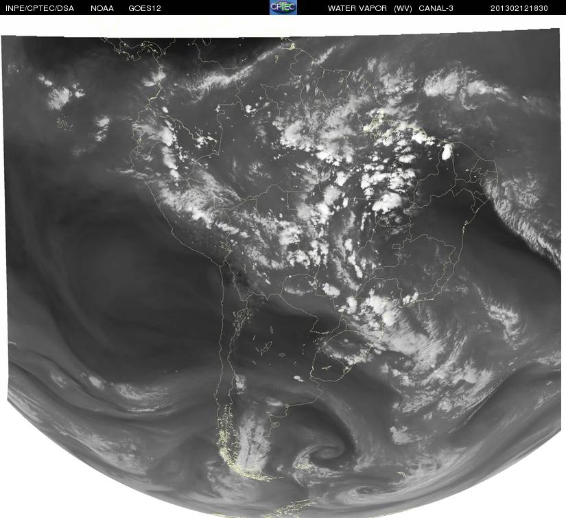This screenshot has height=518, width=566.
Task: Click the NOAA label in header
Action: coord(102,8)
